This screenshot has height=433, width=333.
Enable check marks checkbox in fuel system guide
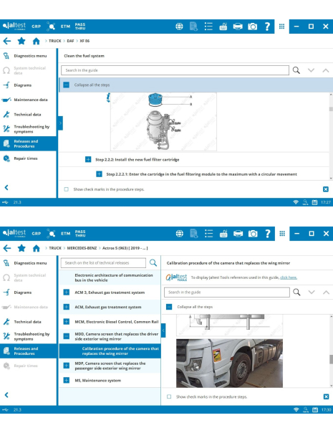coord(66,189)
